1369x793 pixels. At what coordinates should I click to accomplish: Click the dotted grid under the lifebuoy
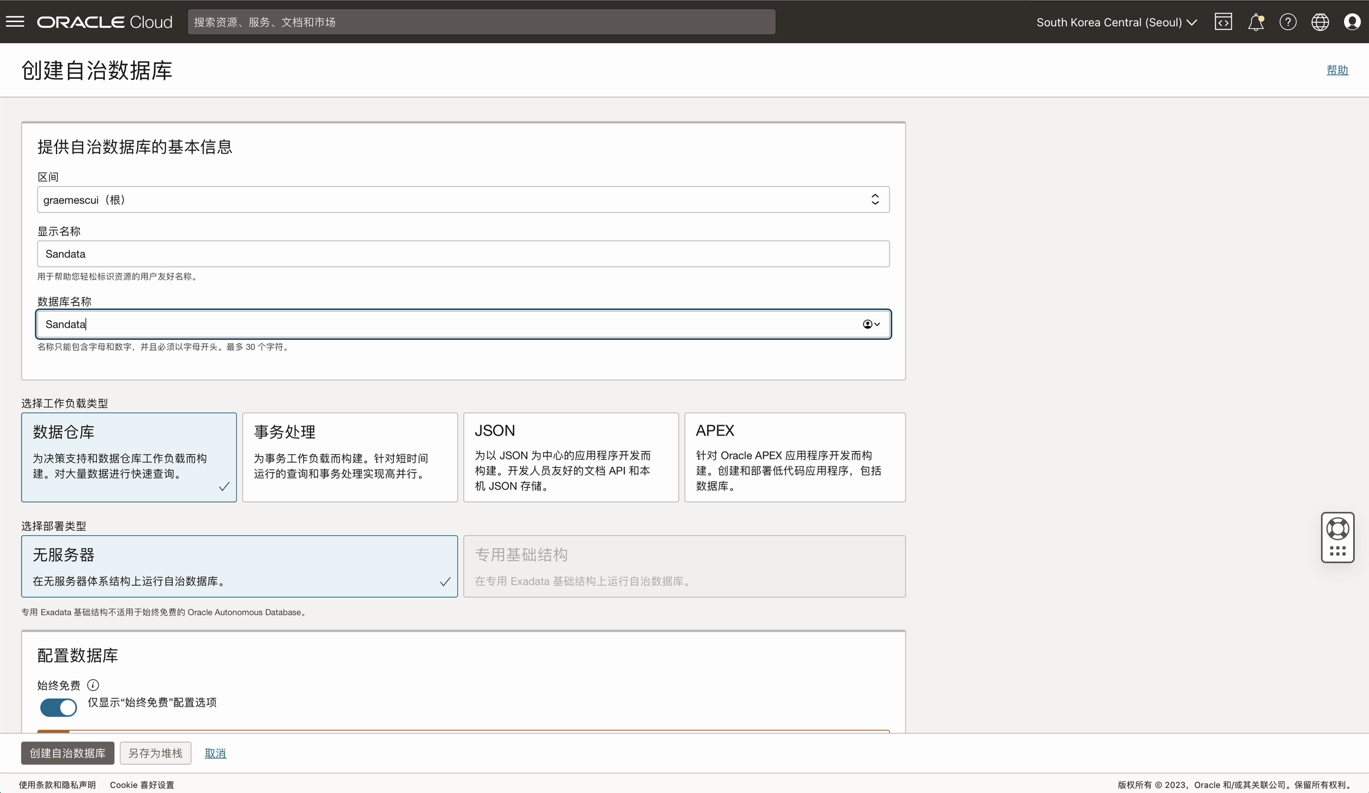pos(1338,551)
